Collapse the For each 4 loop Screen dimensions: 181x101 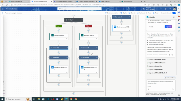(130, 17)
